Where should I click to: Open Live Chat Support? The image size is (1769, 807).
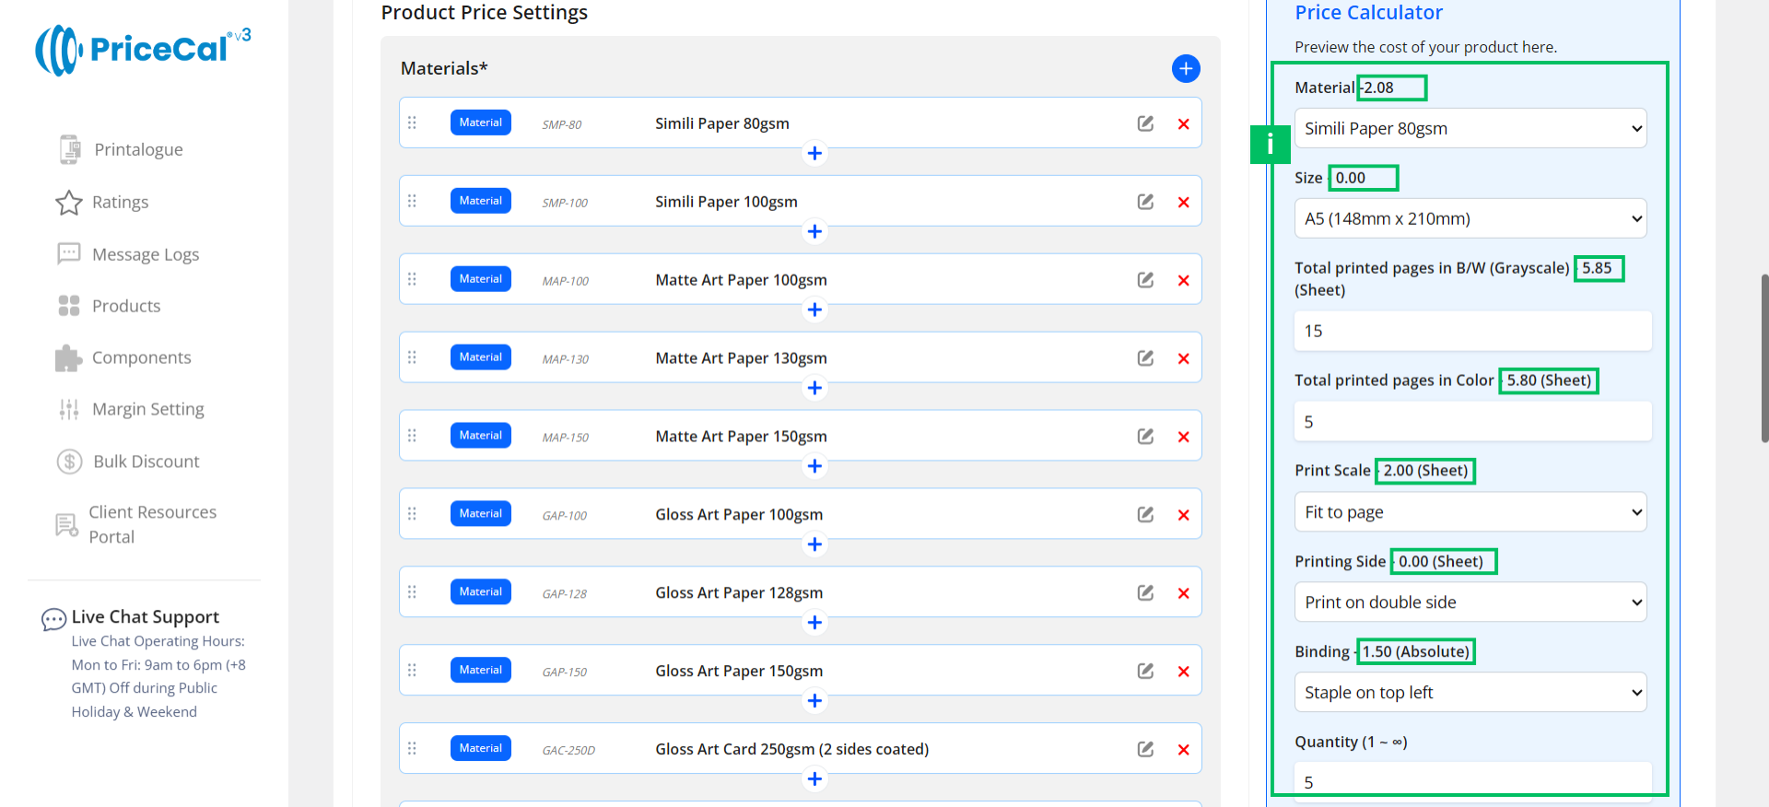pos(145,617)
